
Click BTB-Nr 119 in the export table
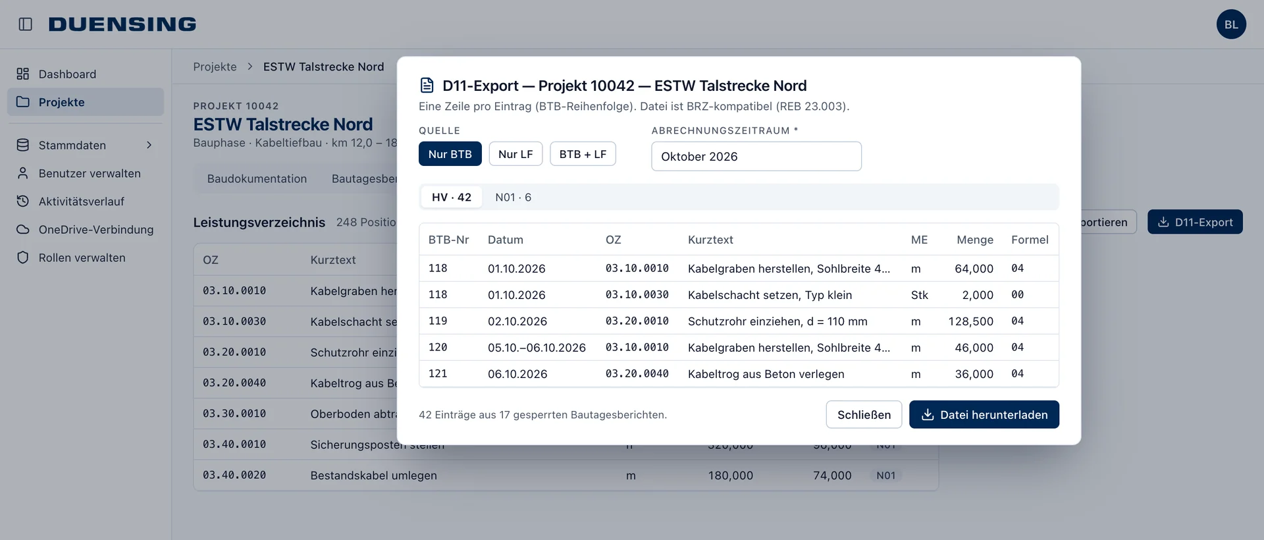click(x=438, y=321)
